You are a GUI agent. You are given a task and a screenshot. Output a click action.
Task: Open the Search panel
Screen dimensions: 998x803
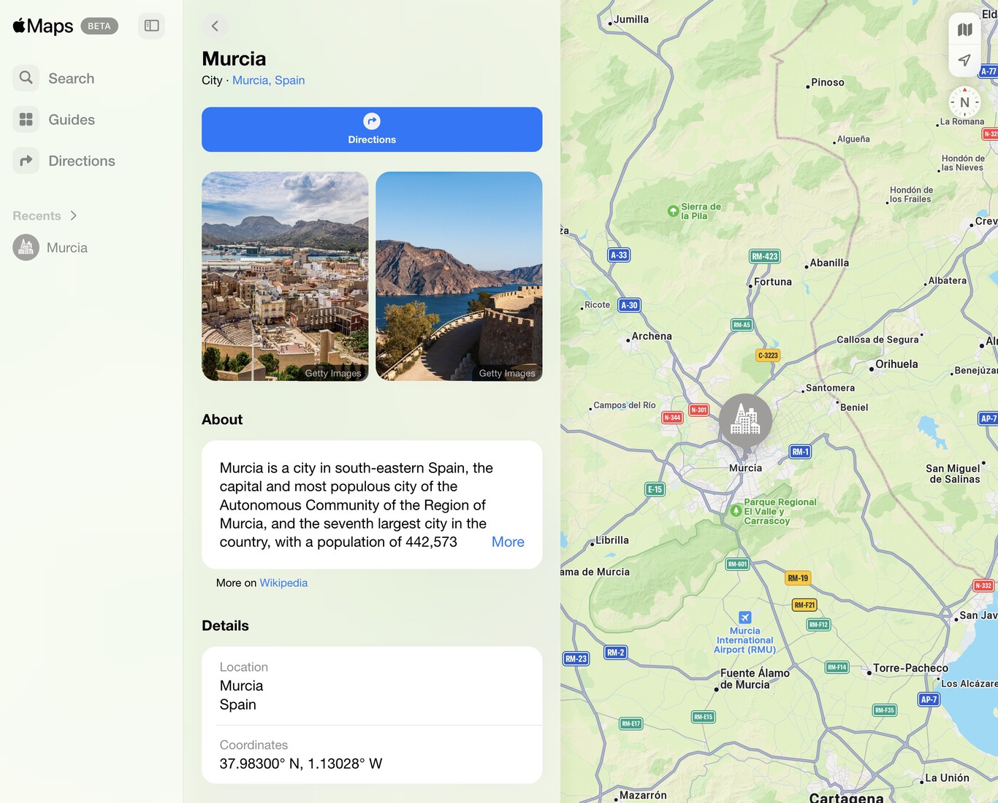[x=71, y=78]
